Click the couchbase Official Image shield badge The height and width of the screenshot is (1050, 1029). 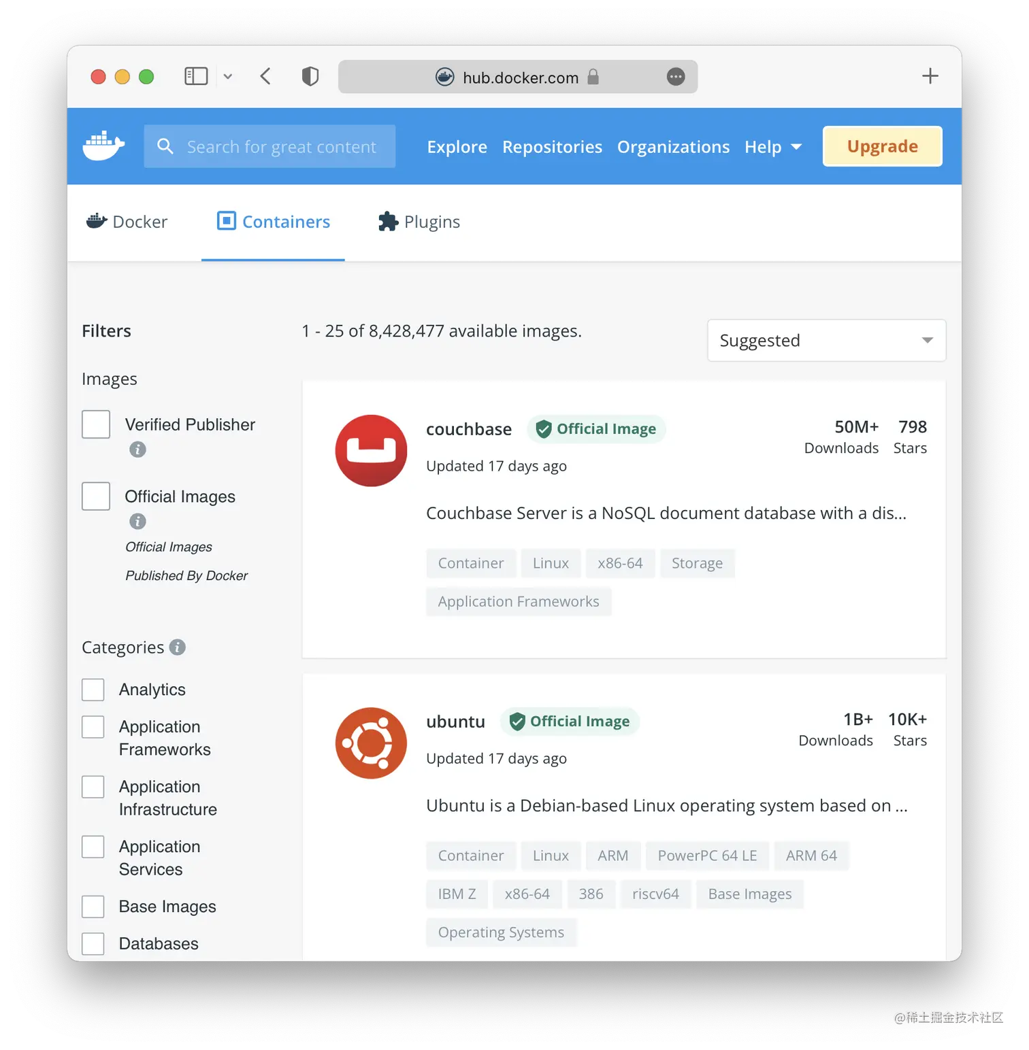(x=596, y=429)
